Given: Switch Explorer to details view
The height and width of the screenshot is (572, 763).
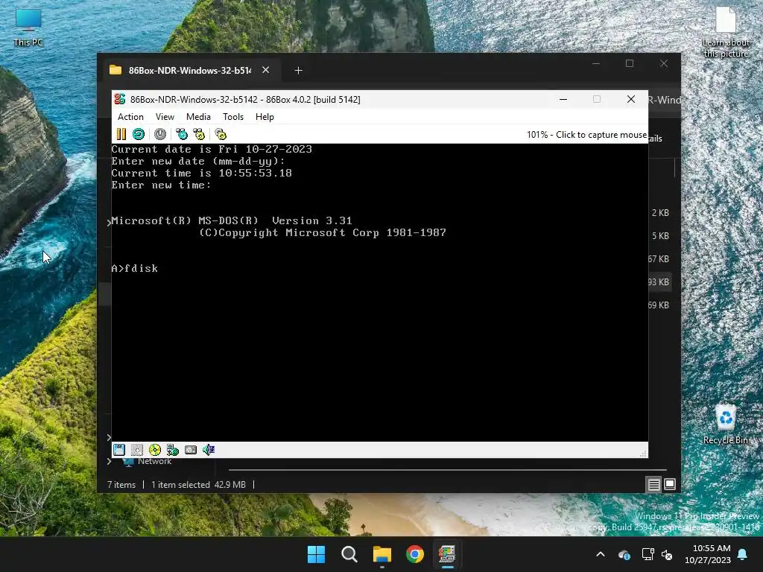Looking at the screenshot, I should click(x=653, y=484).
